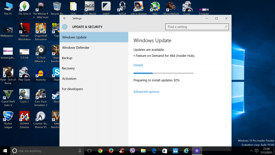Select Euro Truck Simulator 2 shortcut

coord(41,98)
